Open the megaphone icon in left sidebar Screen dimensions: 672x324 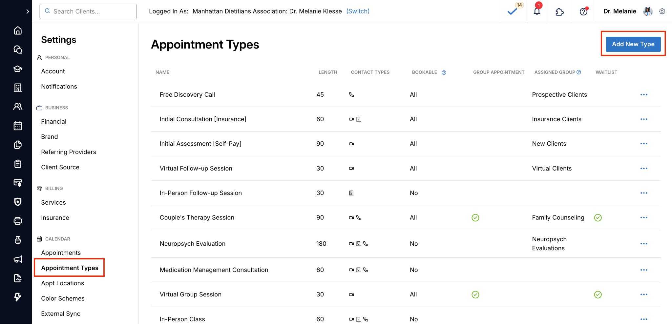(x=18, y=259)
